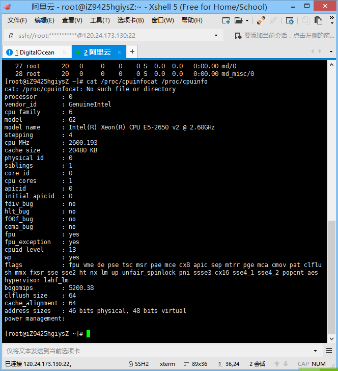Click the vendor_id GenuineIntel value
The width and height of the screenshot is (338, 371).
90,104
